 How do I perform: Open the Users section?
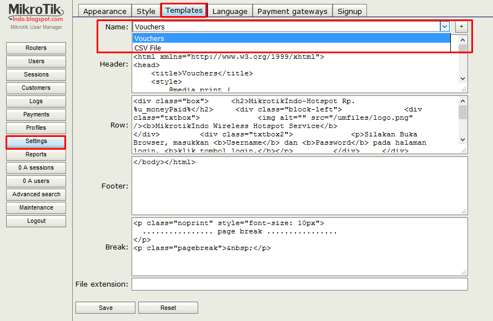(x=36, y=62)
